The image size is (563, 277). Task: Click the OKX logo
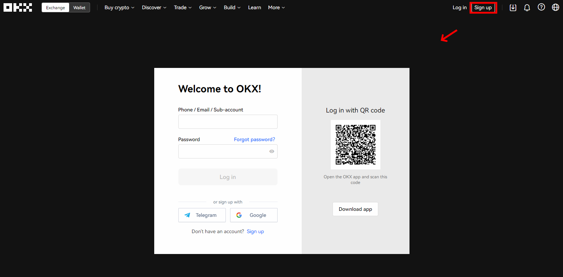tap(18, 7)
